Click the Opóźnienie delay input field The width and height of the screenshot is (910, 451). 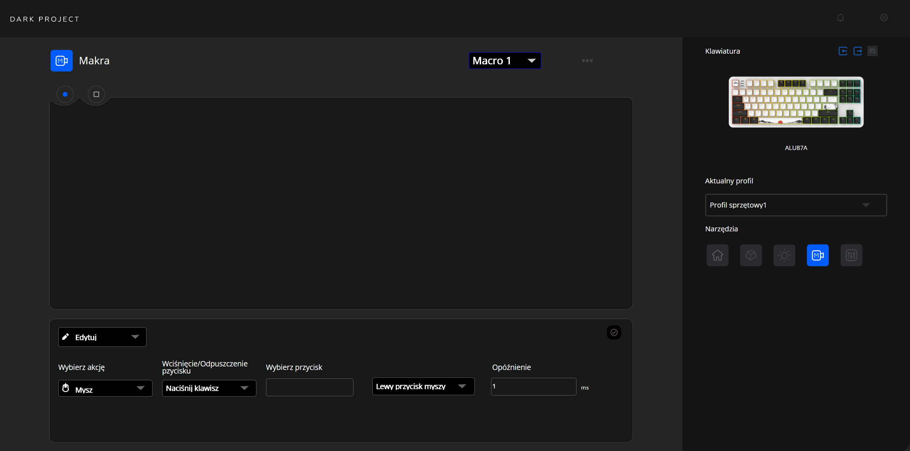pyautogui.click(x=533, y=387)
